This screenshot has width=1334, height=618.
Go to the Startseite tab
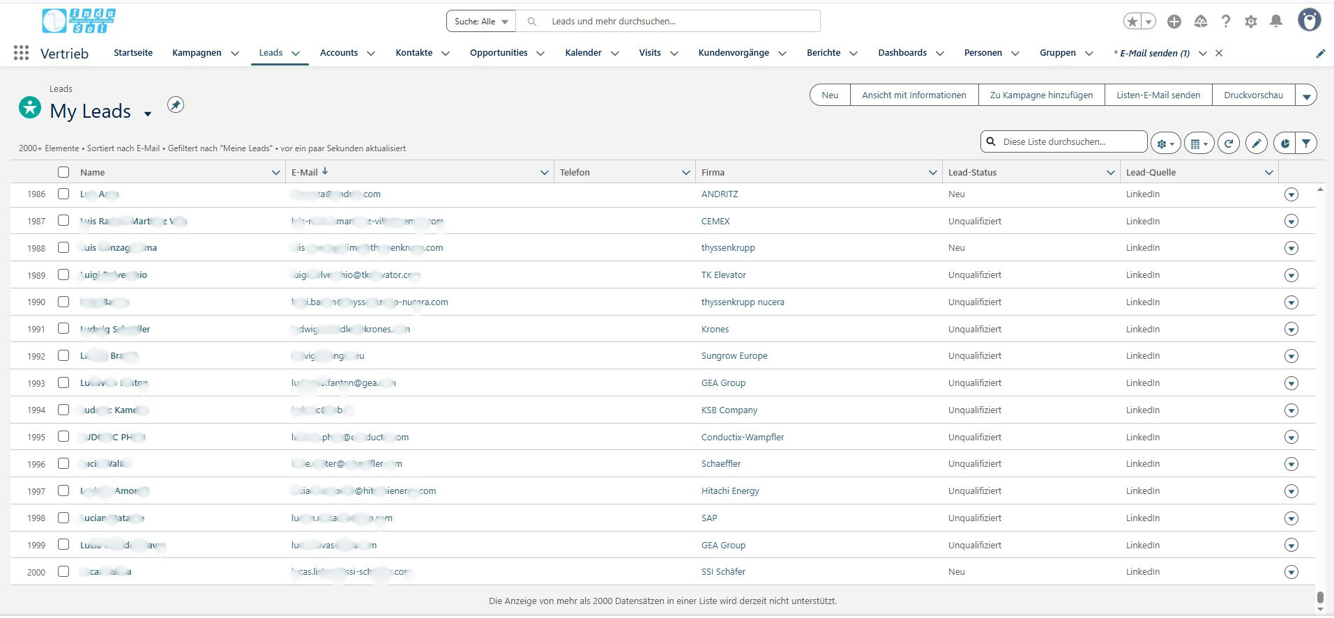point(133,53)
